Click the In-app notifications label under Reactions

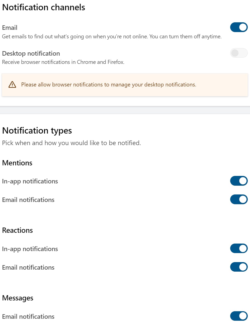(30, 249)
